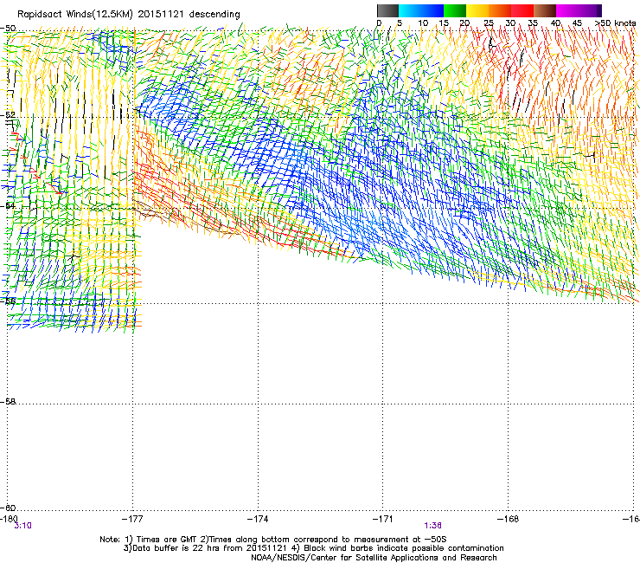Screen dimensions: 640x563
Task: Click the NOAA/NESDIS Center for Satellite Applications credit
Action: click(374, 558)
